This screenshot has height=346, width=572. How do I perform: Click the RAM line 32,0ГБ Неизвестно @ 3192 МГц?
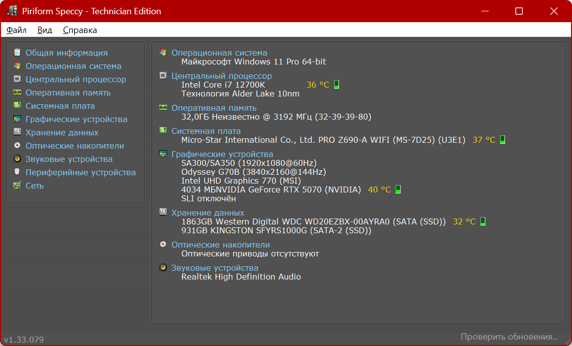tap(276, 117)
